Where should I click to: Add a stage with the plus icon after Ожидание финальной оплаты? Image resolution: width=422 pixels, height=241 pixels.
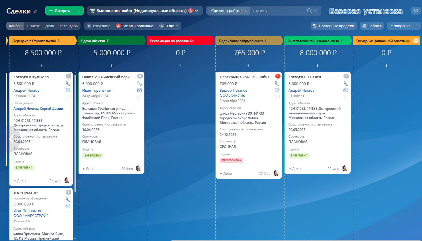416,41
